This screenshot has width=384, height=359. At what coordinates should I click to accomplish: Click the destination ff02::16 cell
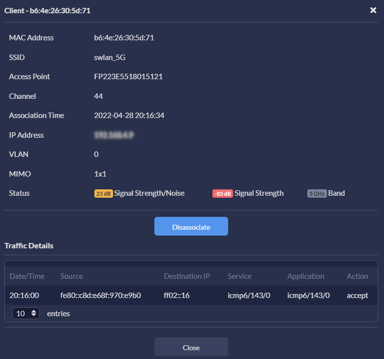(x=177, y=296)
